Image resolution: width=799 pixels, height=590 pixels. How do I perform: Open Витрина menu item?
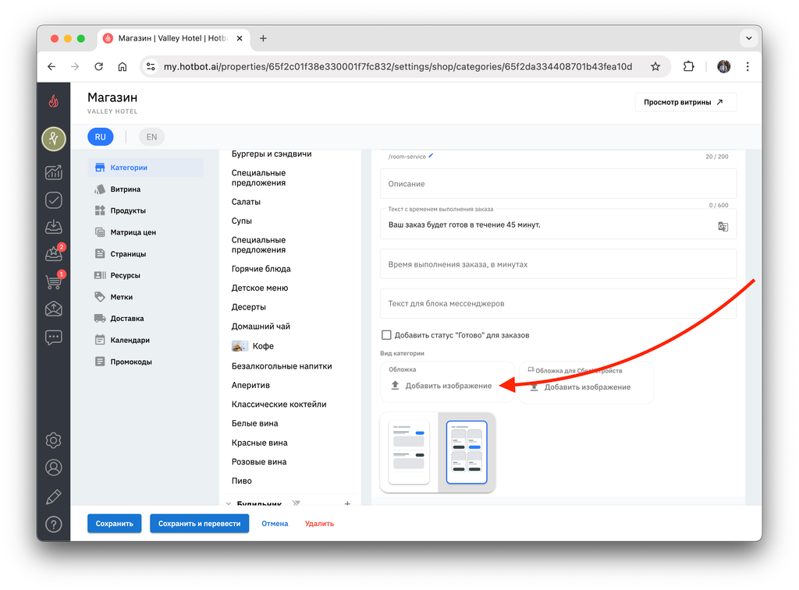tap(145, 189)
